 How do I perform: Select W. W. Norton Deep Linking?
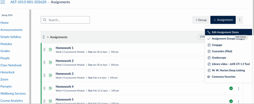[x=228, y=70]
